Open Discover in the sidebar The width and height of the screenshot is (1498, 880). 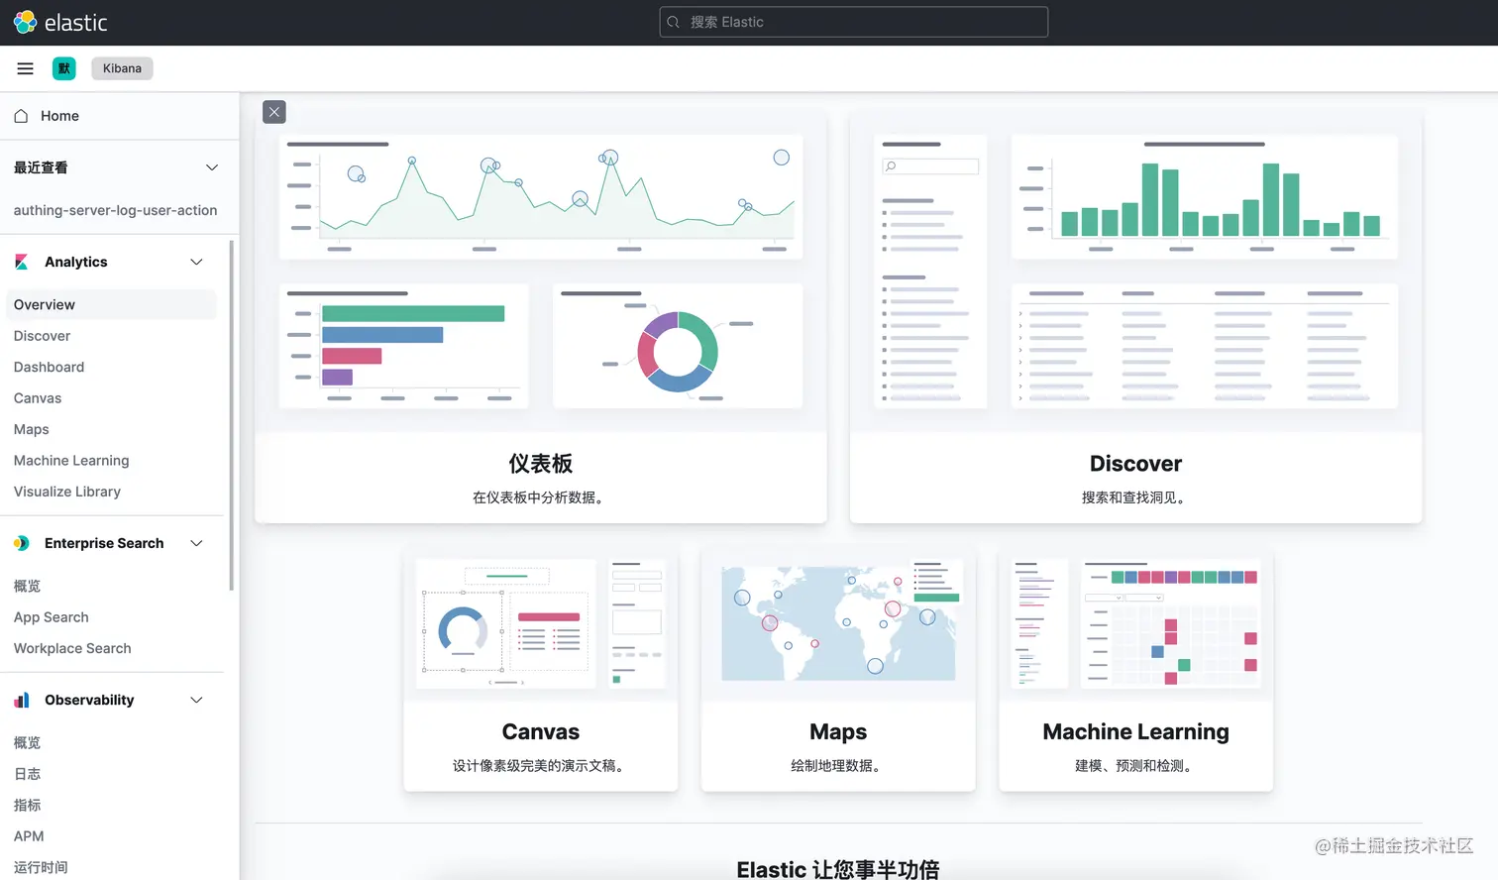[42, 336]
